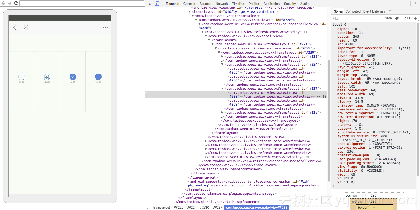Screen dimensions: 420x210
Task: Click the ##22f breadcrumb
Action: coord(191,208)
